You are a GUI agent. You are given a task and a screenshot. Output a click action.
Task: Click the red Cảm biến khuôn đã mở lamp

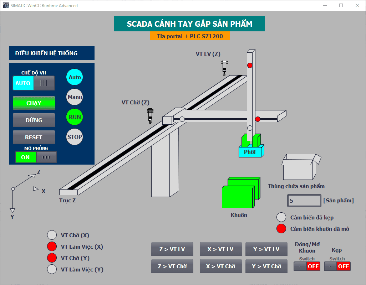[x=281, y=229]
